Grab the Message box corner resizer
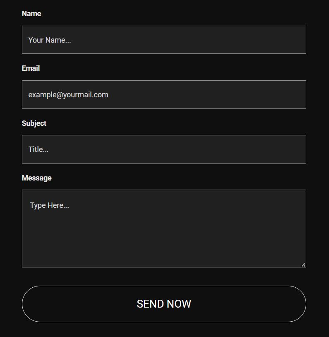The image size is (329, 337). [x=303, y=265]
